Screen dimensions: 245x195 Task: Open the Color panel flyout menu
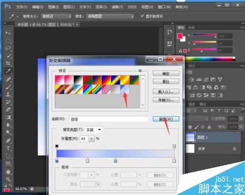(x=242, y=27)
